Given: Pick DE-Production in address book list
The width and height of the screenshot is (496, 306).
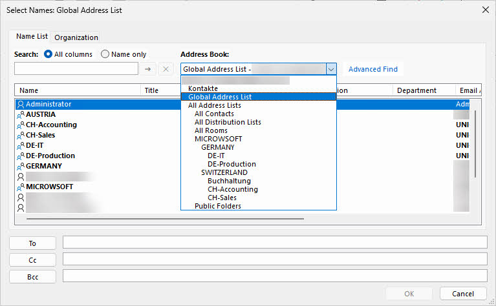Looking at the screenshot, I should [232, 164].
